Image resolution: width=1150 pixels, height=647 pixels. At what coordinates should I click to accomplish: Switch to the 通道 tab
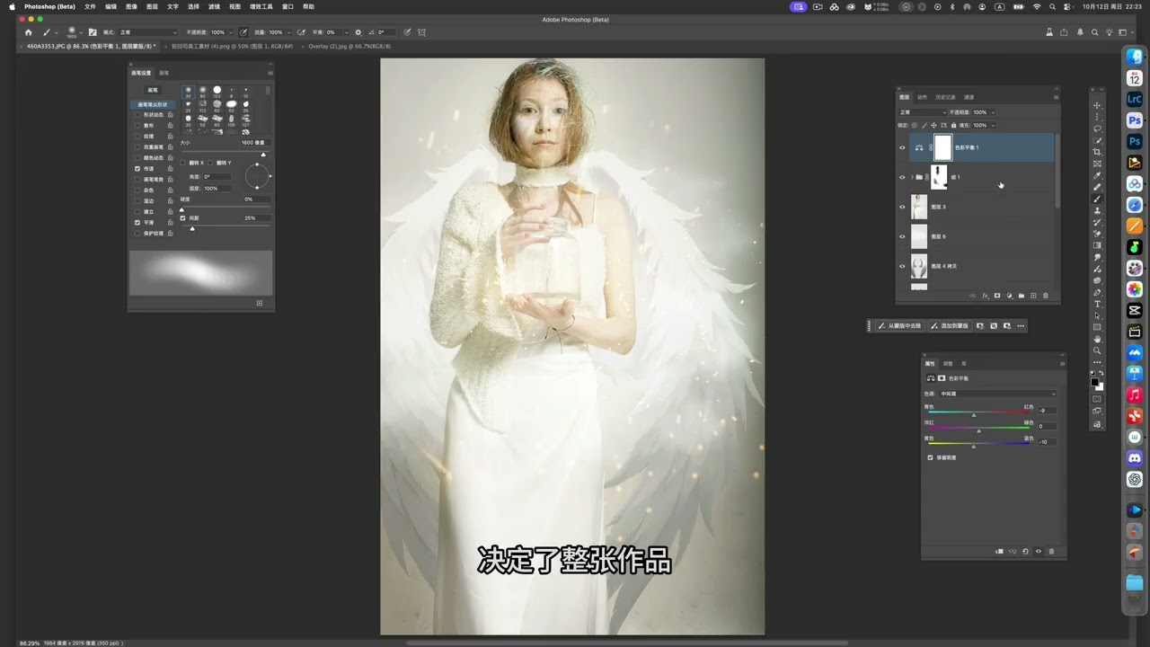(969, 97)
